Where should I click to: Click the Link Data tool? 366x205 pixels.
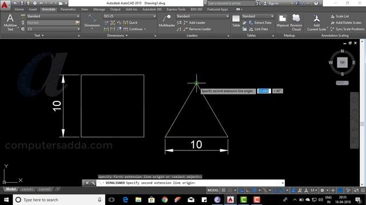click(258, 29)
